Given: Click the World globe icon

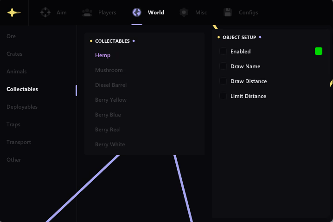Looking at the screenshot, I should [137, 13].
